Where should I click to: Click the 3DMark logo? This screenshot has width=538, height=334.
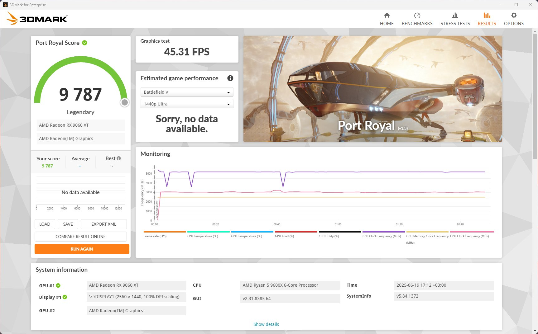[37, 18]
